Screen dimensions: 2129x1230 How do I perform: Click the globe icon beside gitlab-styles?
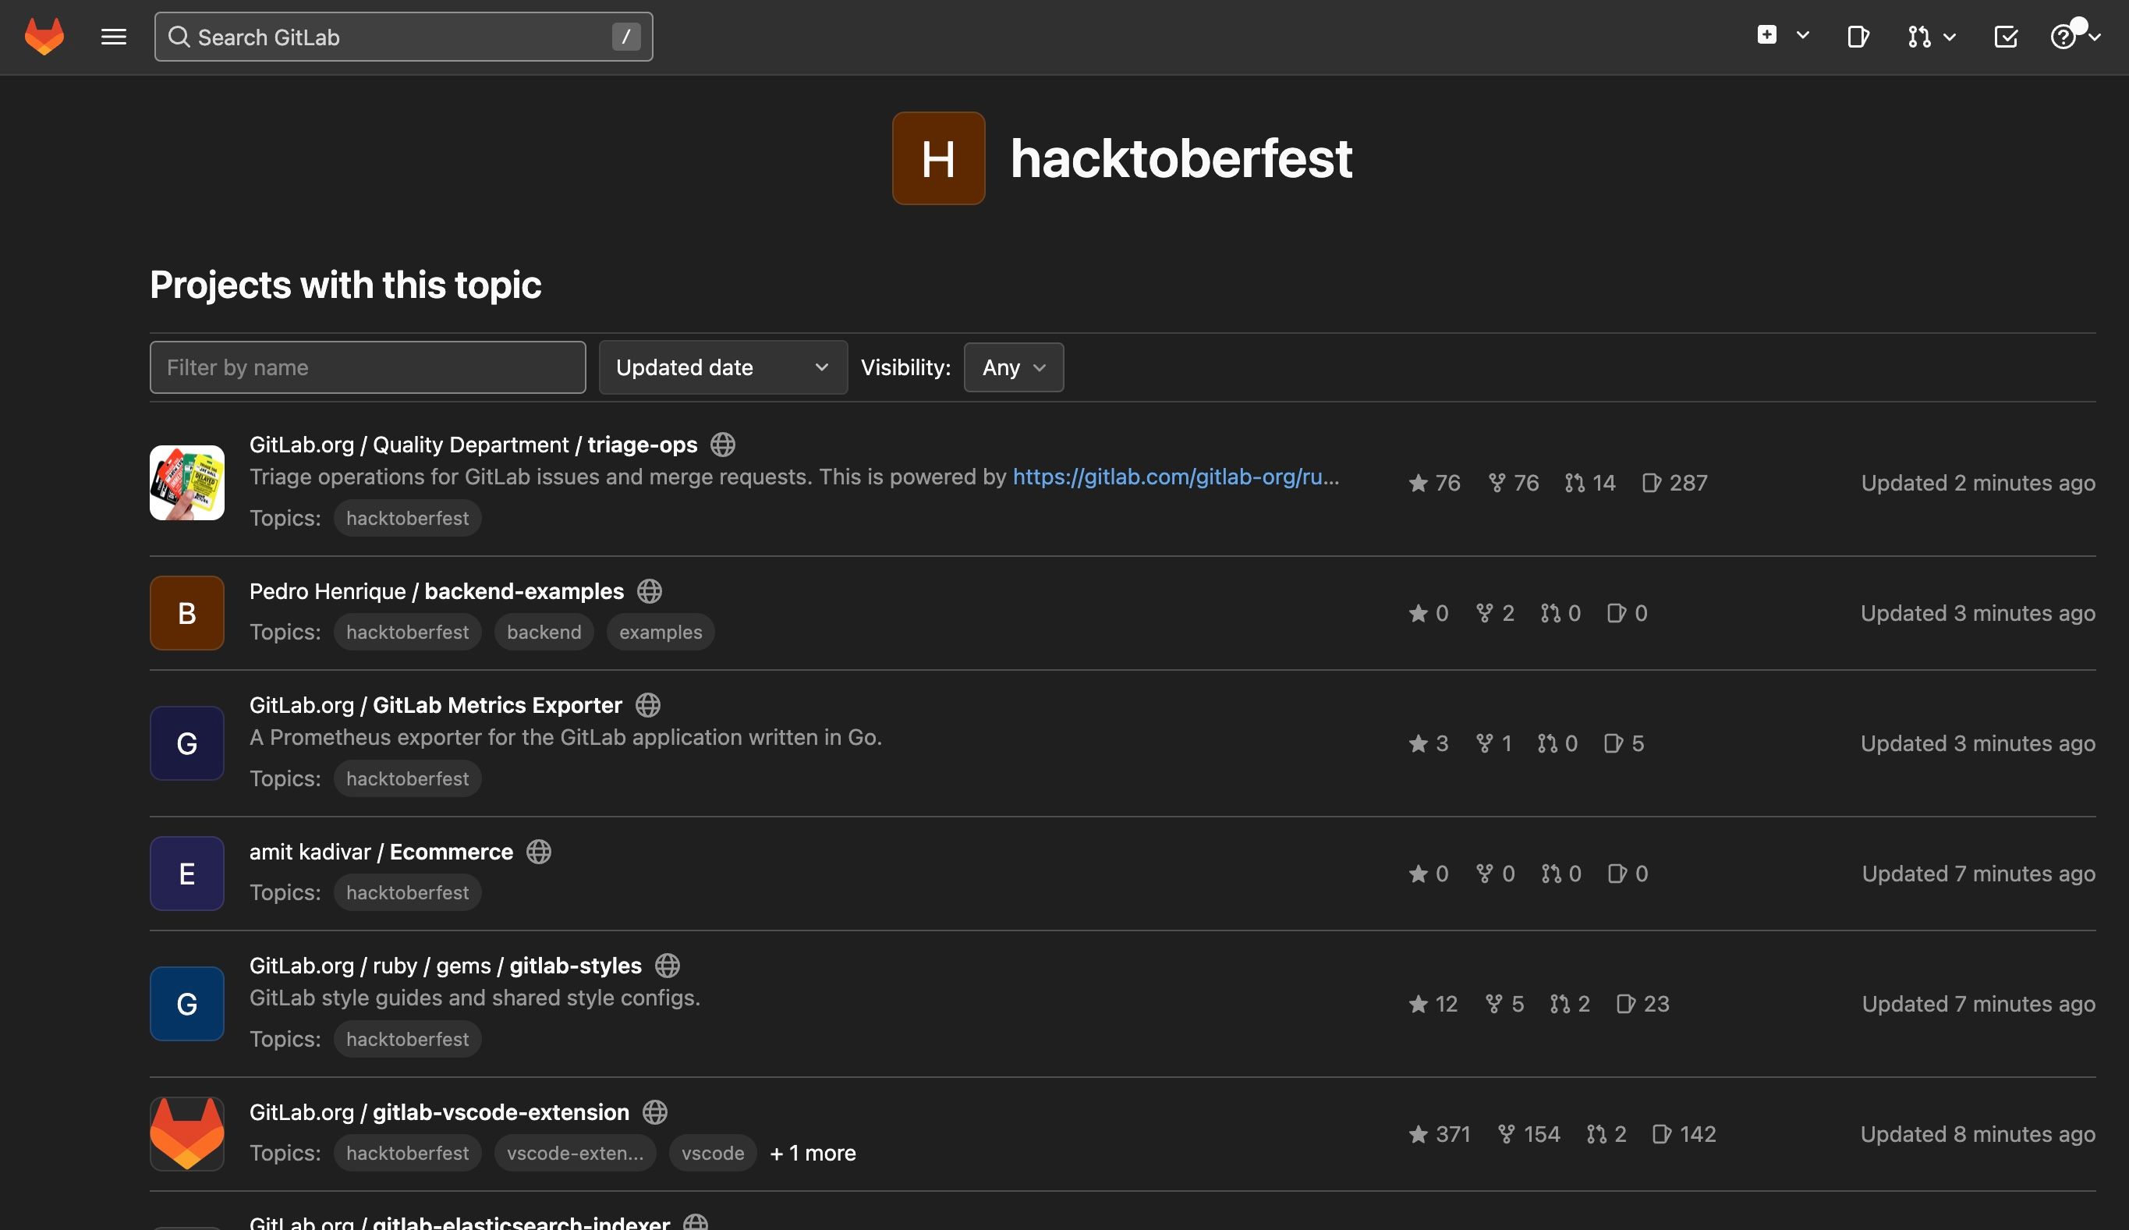pos(667,965)
